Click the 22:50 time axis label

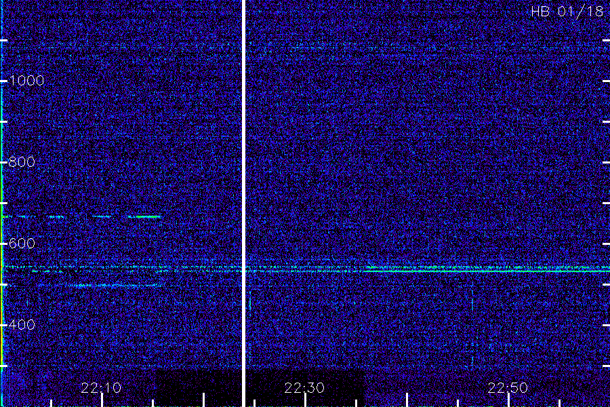coord(508,388)
